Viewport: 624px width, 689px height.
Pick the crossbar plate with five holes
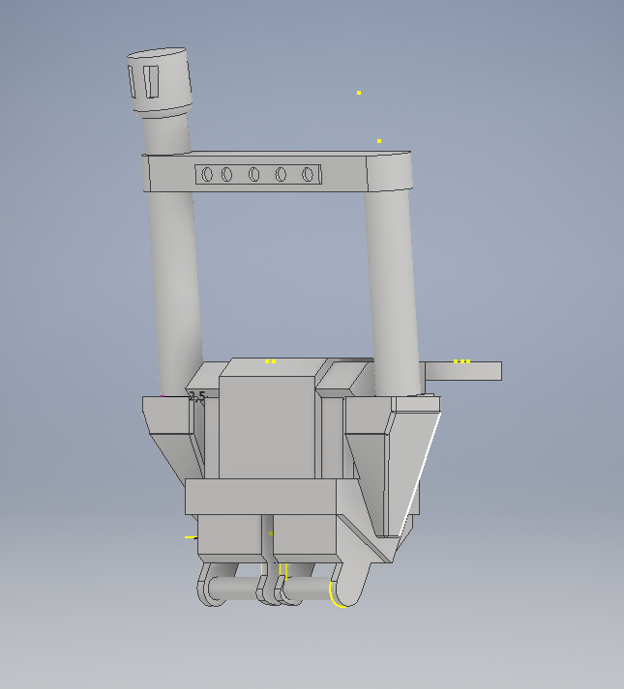tap(278, 172)
